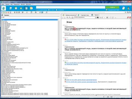Select the highlighted 'Этаж' term row
This screenshot has width=132, height=99.
click(30, 20)
